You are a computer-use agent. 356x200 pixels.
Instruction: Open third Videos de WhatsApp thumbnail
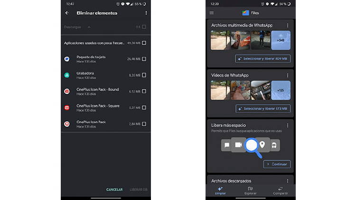coord(261,90)
